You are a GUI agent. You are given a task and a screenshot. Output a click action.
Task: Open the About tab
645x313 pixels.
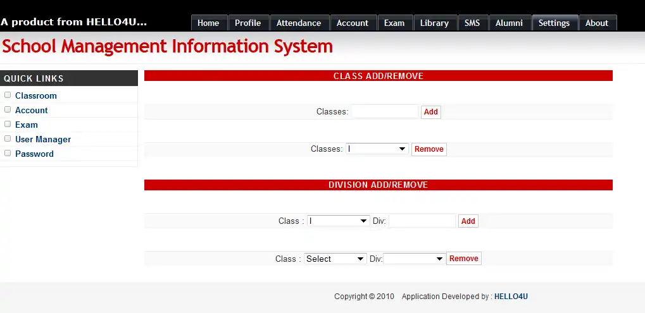pos(597,23)
